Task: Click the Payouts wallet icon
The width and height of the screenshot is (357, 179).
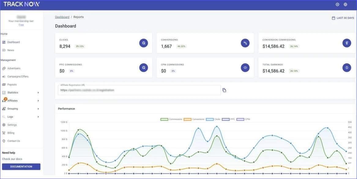Action: (x=4, y=84)
